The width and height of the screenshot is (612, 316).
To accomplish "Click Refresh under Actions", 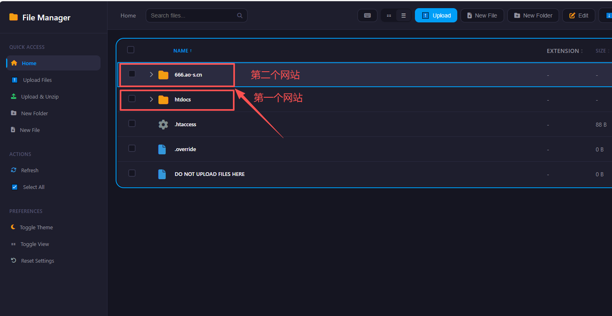I will [53, 170].
